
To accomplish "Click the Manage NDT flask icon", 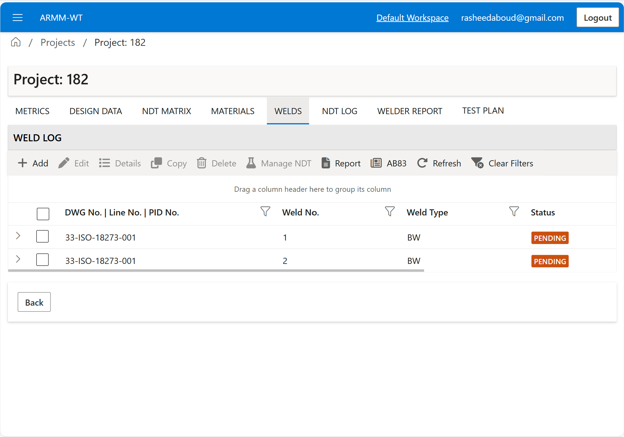I will pyautogui.click(x=251, y=163).
